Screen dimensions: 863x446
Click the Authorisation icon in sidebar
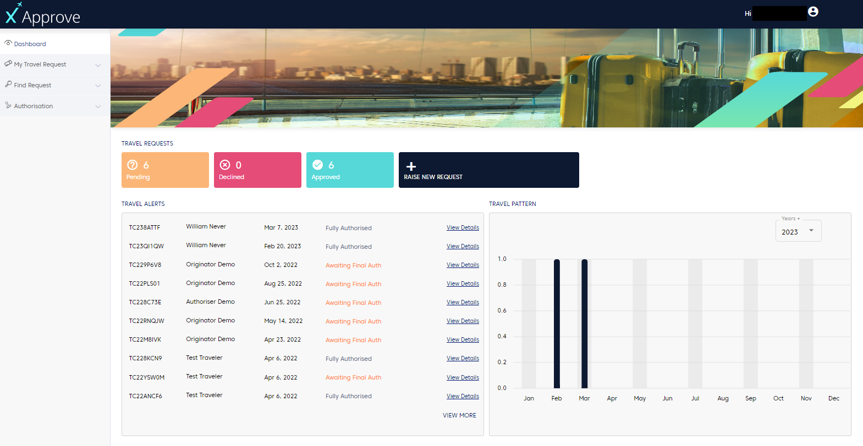(8, 105)
